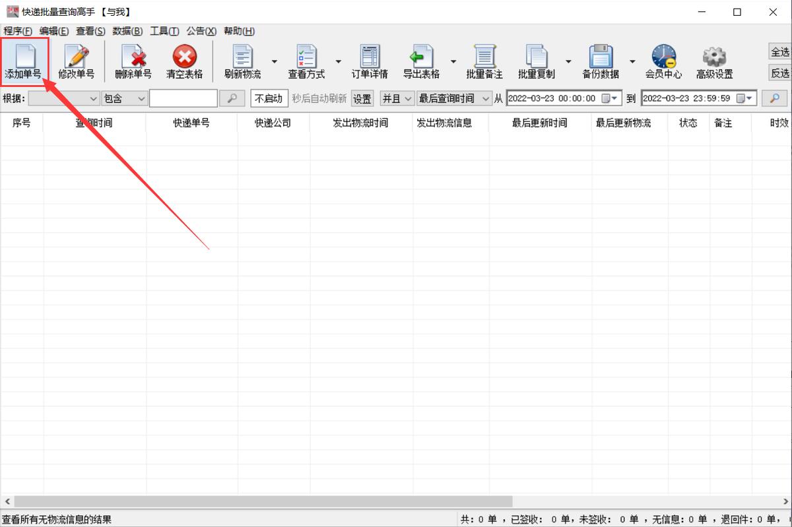Open the 最后查询时间 dropdown
The image size is (792, 527).
454,98
